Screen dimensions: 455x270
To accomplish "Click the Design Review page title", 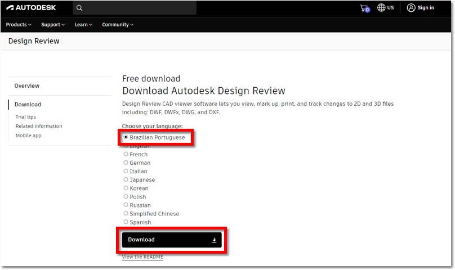I will pyautogui.click(x=34, y=41).
